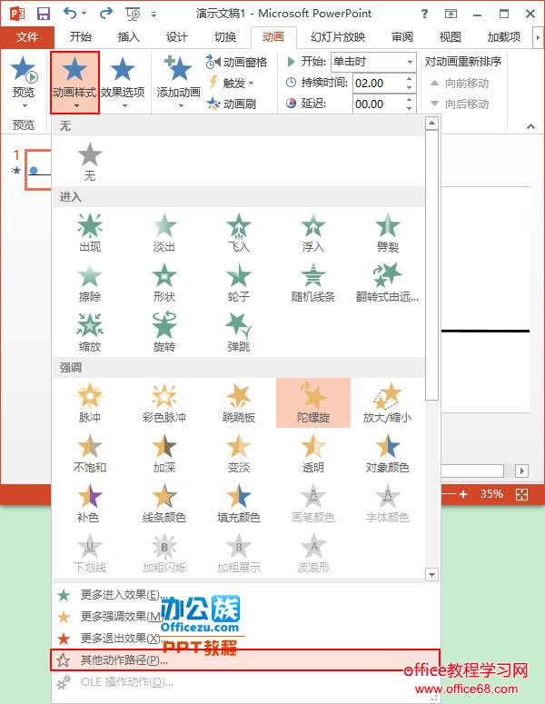Switch to the 切换 transitions tab
This screenshot has height=704, width=545.
pos(225,37)
